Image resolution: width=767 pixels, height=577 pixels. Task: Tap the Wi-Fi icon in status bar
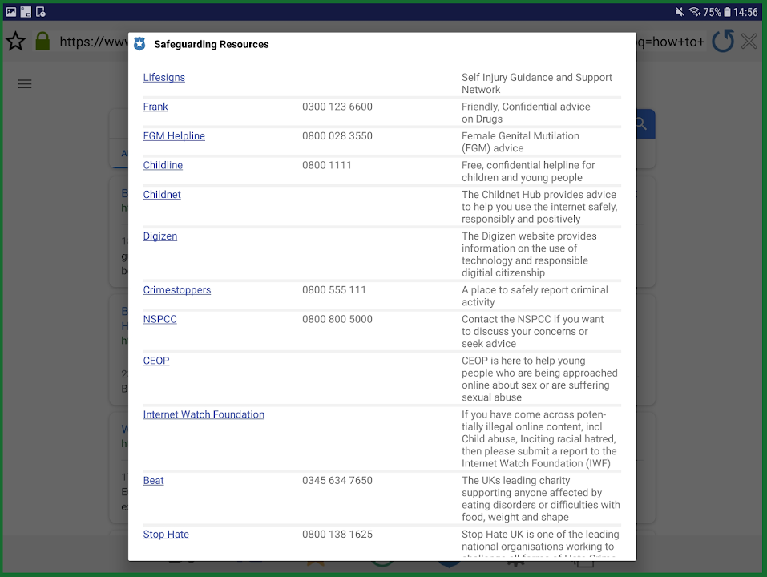coord(694,12)
